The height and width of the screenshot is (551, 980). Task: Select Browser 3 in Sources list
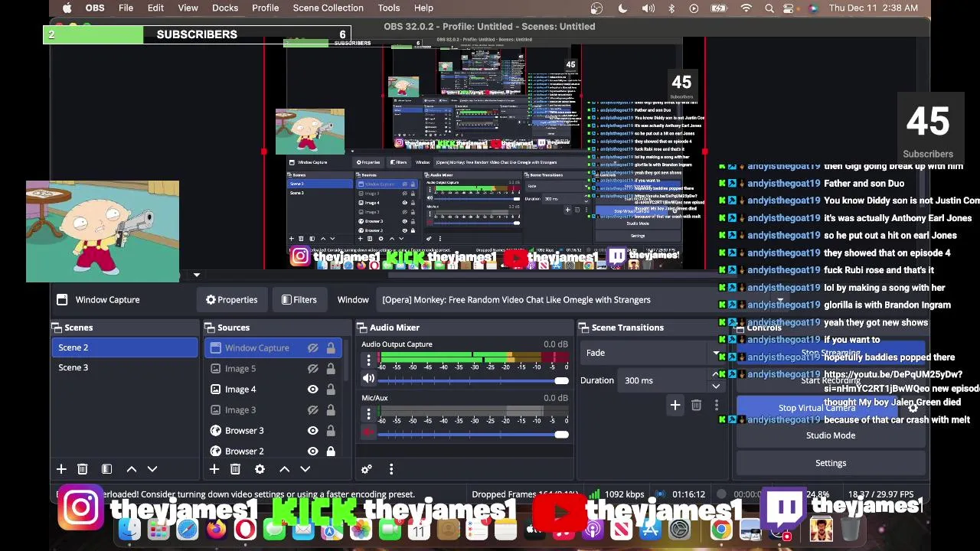click(x=243, y=431)
